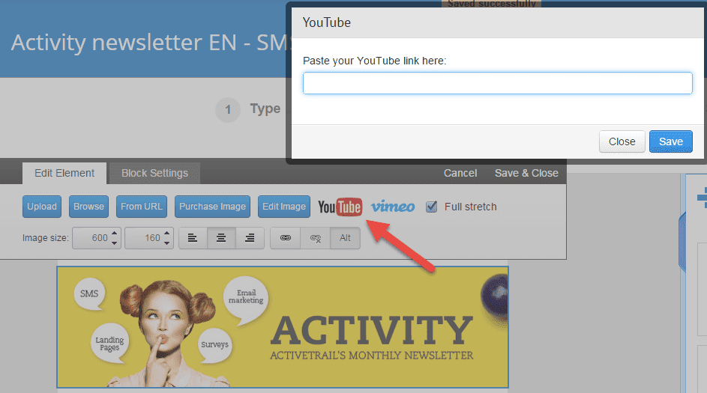Switch to Block Settings tab

point(154,174)
